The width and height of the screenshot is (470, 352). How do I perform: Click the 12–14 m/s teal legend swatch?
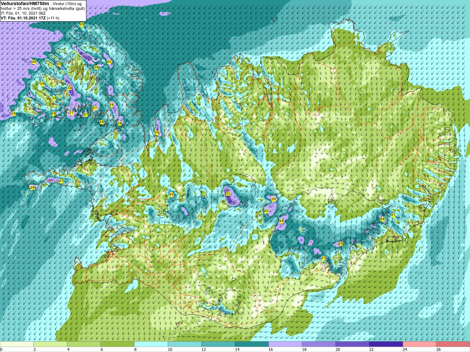coord(218,344)
